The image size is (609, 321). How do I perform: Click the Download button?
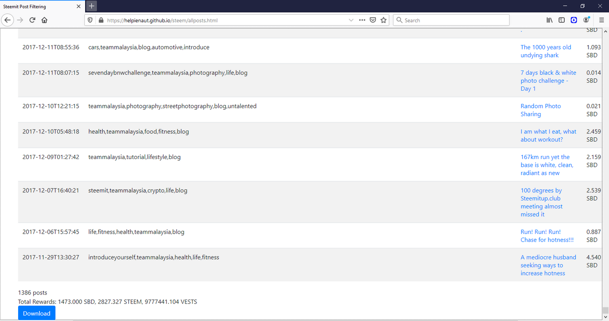(x=37, y=313)
